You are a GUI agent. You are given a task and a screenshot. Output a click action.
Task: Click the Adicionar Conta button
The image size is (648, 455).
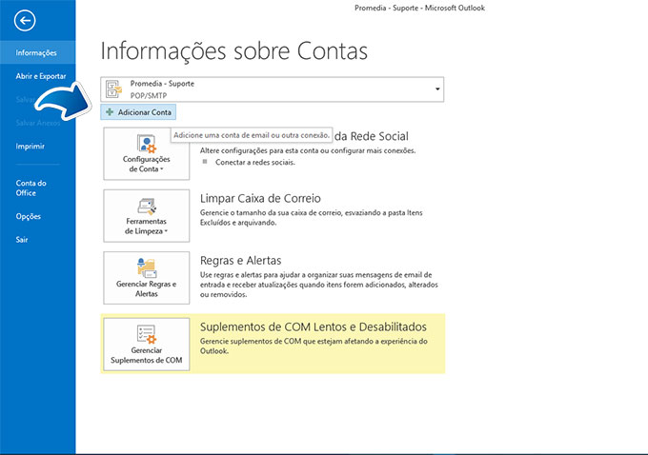[x=138, y=112]
